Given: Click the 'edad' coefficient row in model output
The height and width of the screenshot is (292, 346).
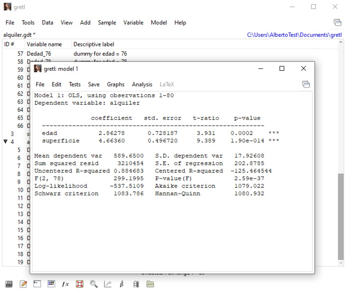Looking at the screenshot, I should tap(160, 133).
